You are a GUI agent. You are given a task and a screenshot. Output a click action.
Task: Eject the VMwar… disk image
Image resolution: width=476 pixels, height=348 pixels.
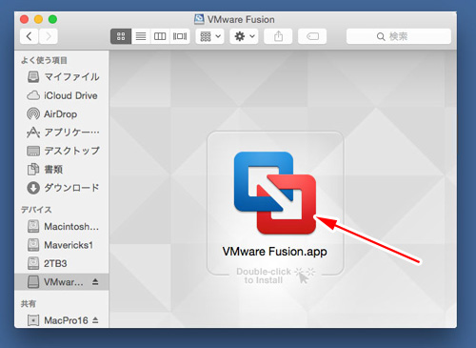click(95, 281)
